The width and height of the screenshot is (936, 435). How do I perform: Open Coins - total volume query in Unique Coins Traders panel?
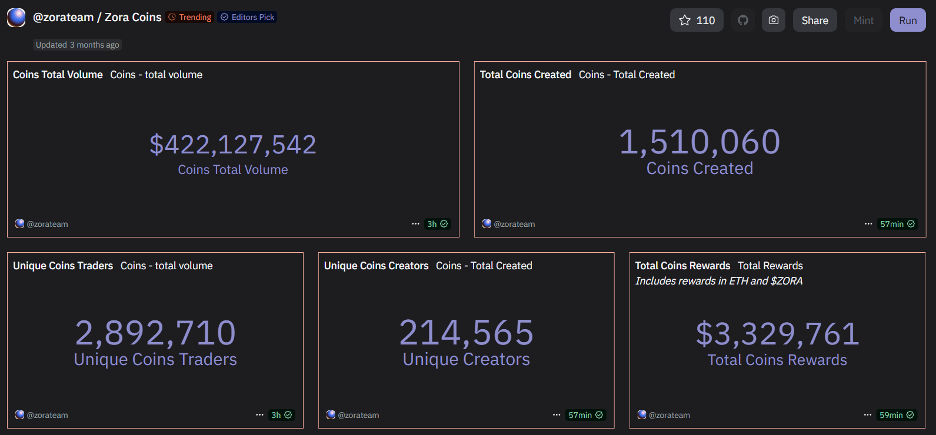coord(166,266)
